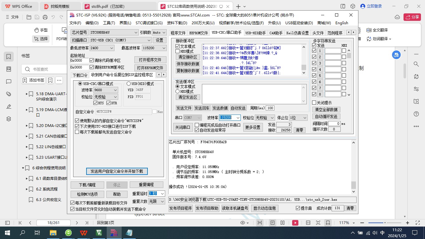Toggle the DTR checkbox
The height and width of the screenshot is (239, 425).
click(x=109, y=103)
